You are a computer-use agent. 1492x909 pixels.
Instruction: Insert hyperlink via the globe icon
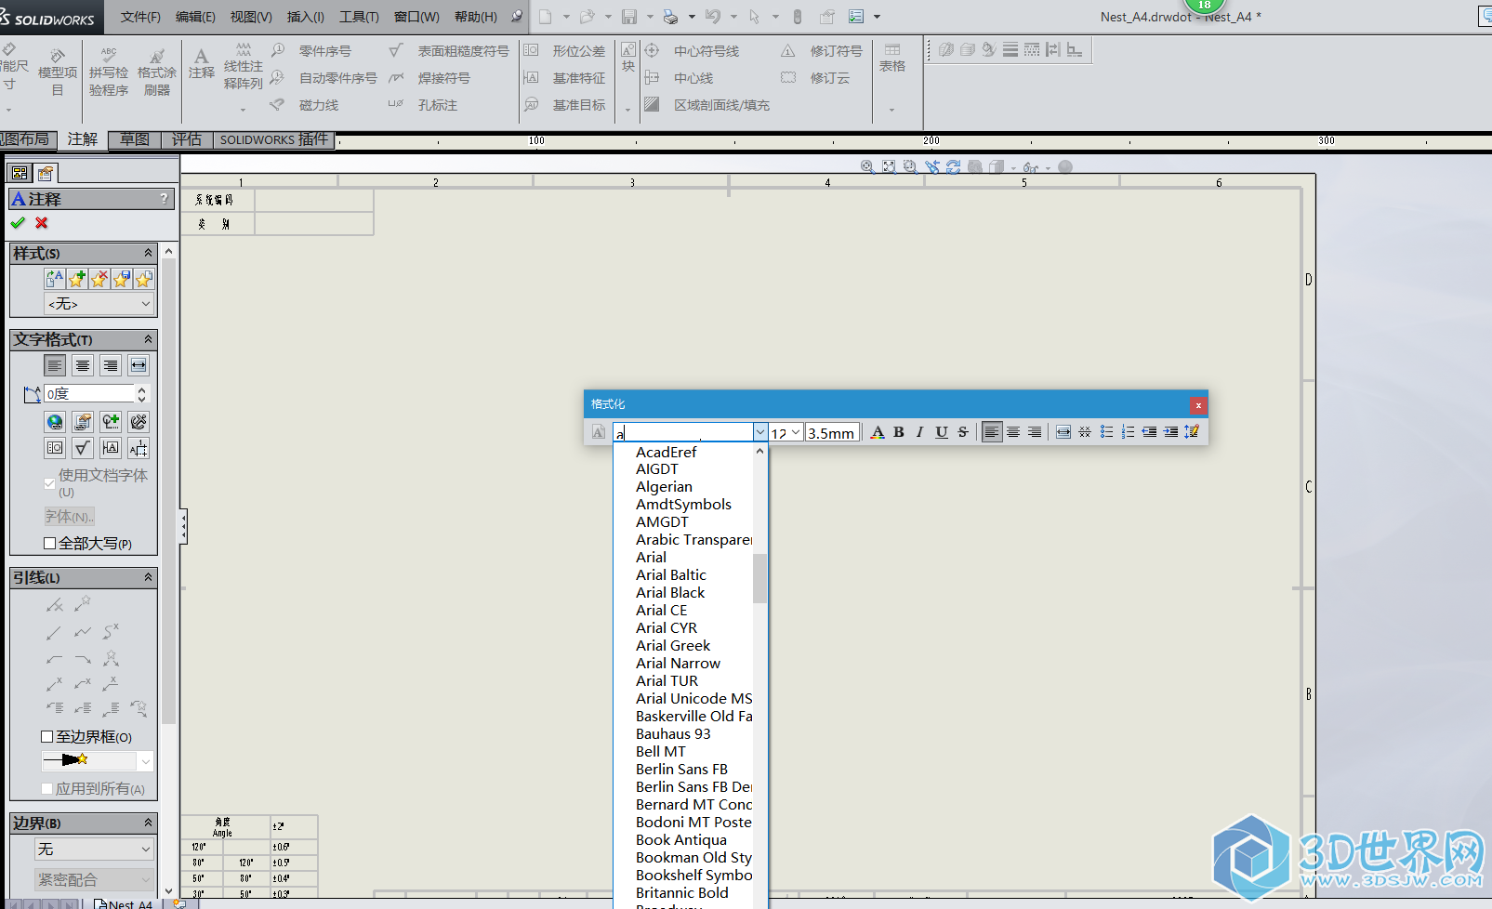pyautogui.click(x=55, y=422)
